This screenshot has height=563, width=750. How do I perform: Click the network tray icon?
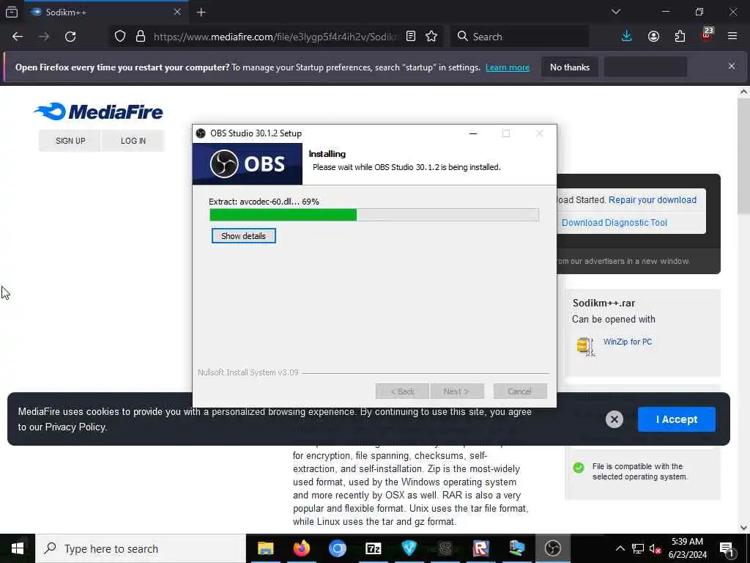click(638, 549)
